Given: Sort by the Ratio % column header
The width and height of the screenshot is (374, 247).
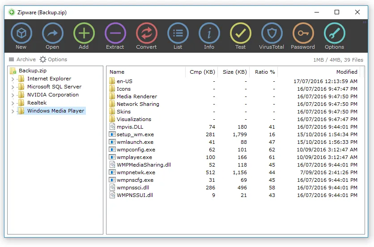Looking at the screenshot, I should click(x=265, y=72).
